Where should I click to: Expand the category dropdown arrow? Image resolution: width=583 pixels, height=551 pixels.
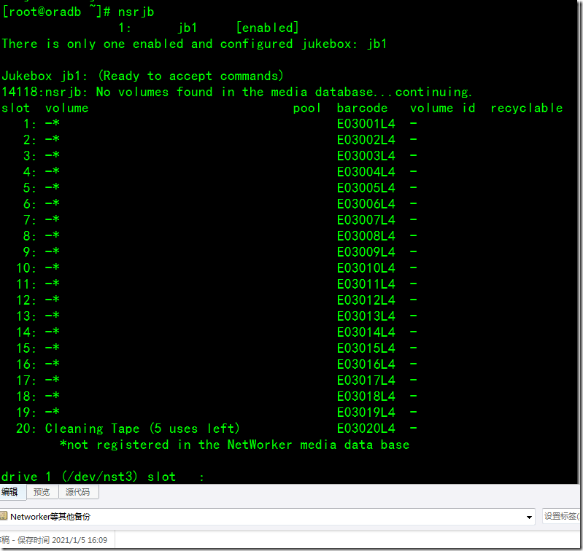click(529, 517)
